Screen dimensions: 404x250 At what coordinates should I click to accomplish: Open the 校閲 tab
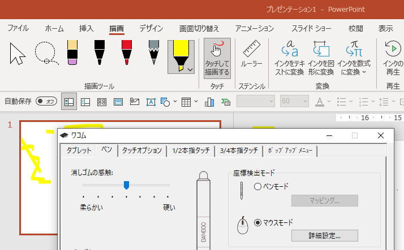(355, 28)
